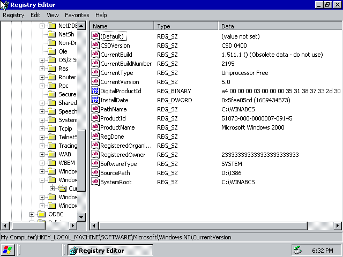Click the string icon beside RegisteredOwner

(95, 155)
